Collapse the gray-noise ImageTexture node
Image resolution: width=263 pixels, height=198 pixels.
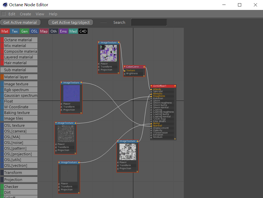click(x=56, y=123)
